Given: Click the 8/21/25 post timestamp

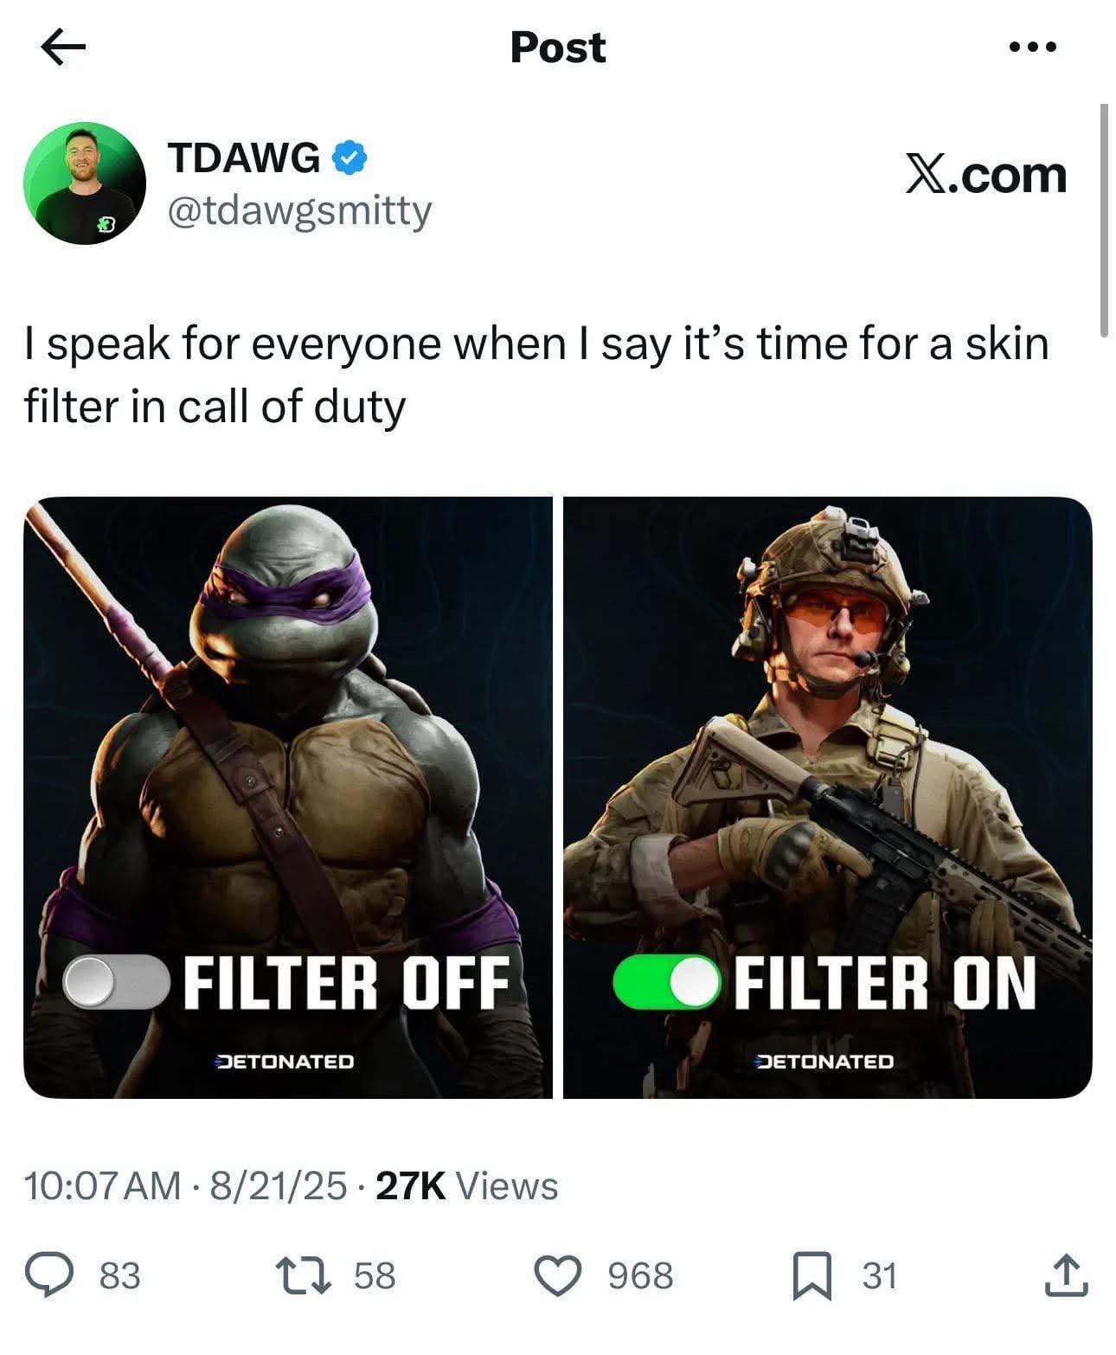Looking at the screenshot, I should click(278, 1185).
